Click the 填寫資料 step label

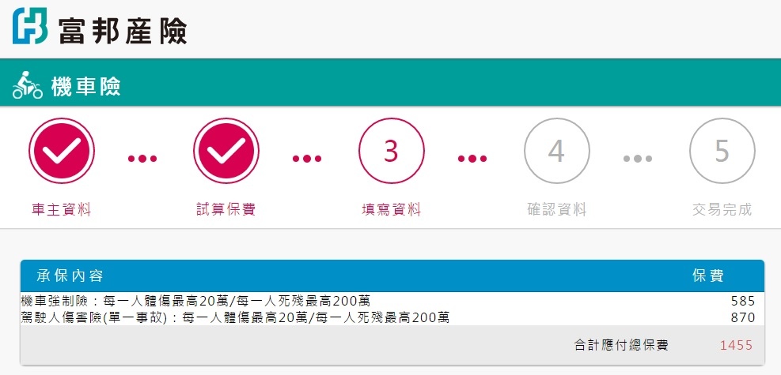click(392, 209)
